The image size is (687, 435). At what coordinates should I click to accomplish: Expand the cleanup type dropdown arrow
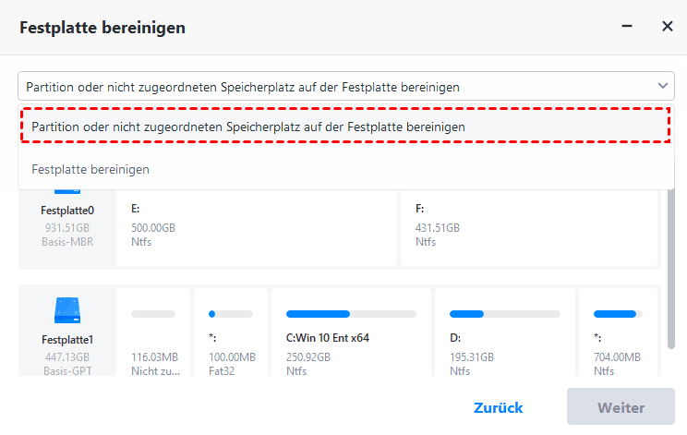click(661, 86)
